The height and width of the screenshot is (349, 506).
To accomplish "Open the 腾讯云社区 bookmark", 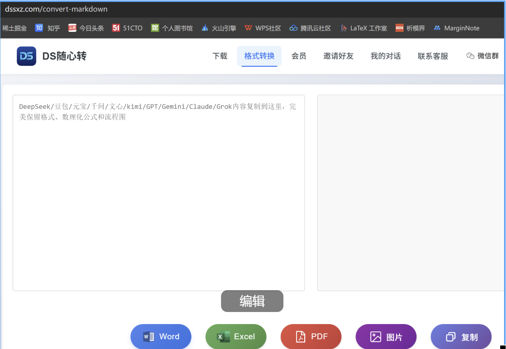I will click(x=310, y=28).
